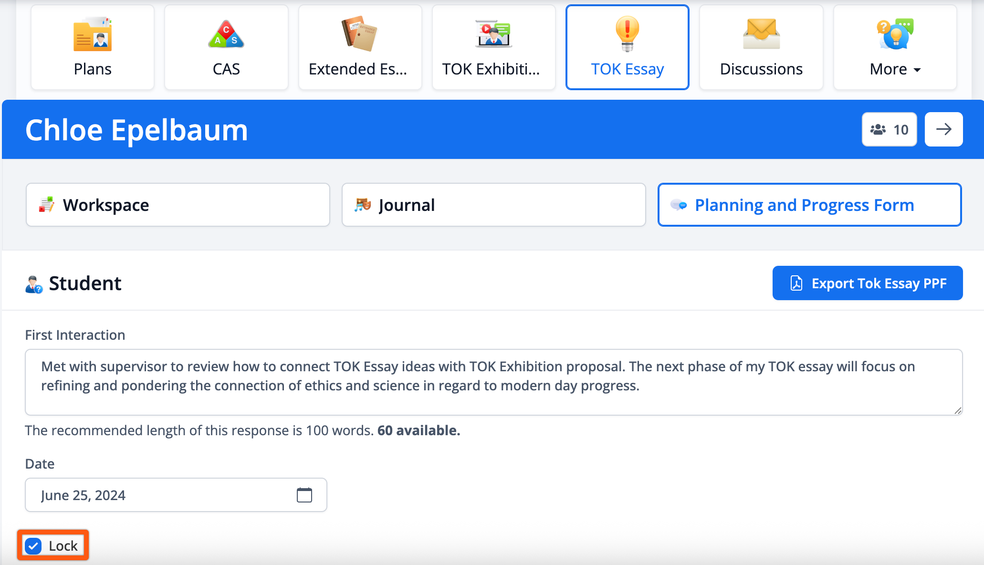Viewport: 984px width, 565px height.
Task: Click the calendar icon in Date field
Action: pyautogui.click(x=304, y=495)
